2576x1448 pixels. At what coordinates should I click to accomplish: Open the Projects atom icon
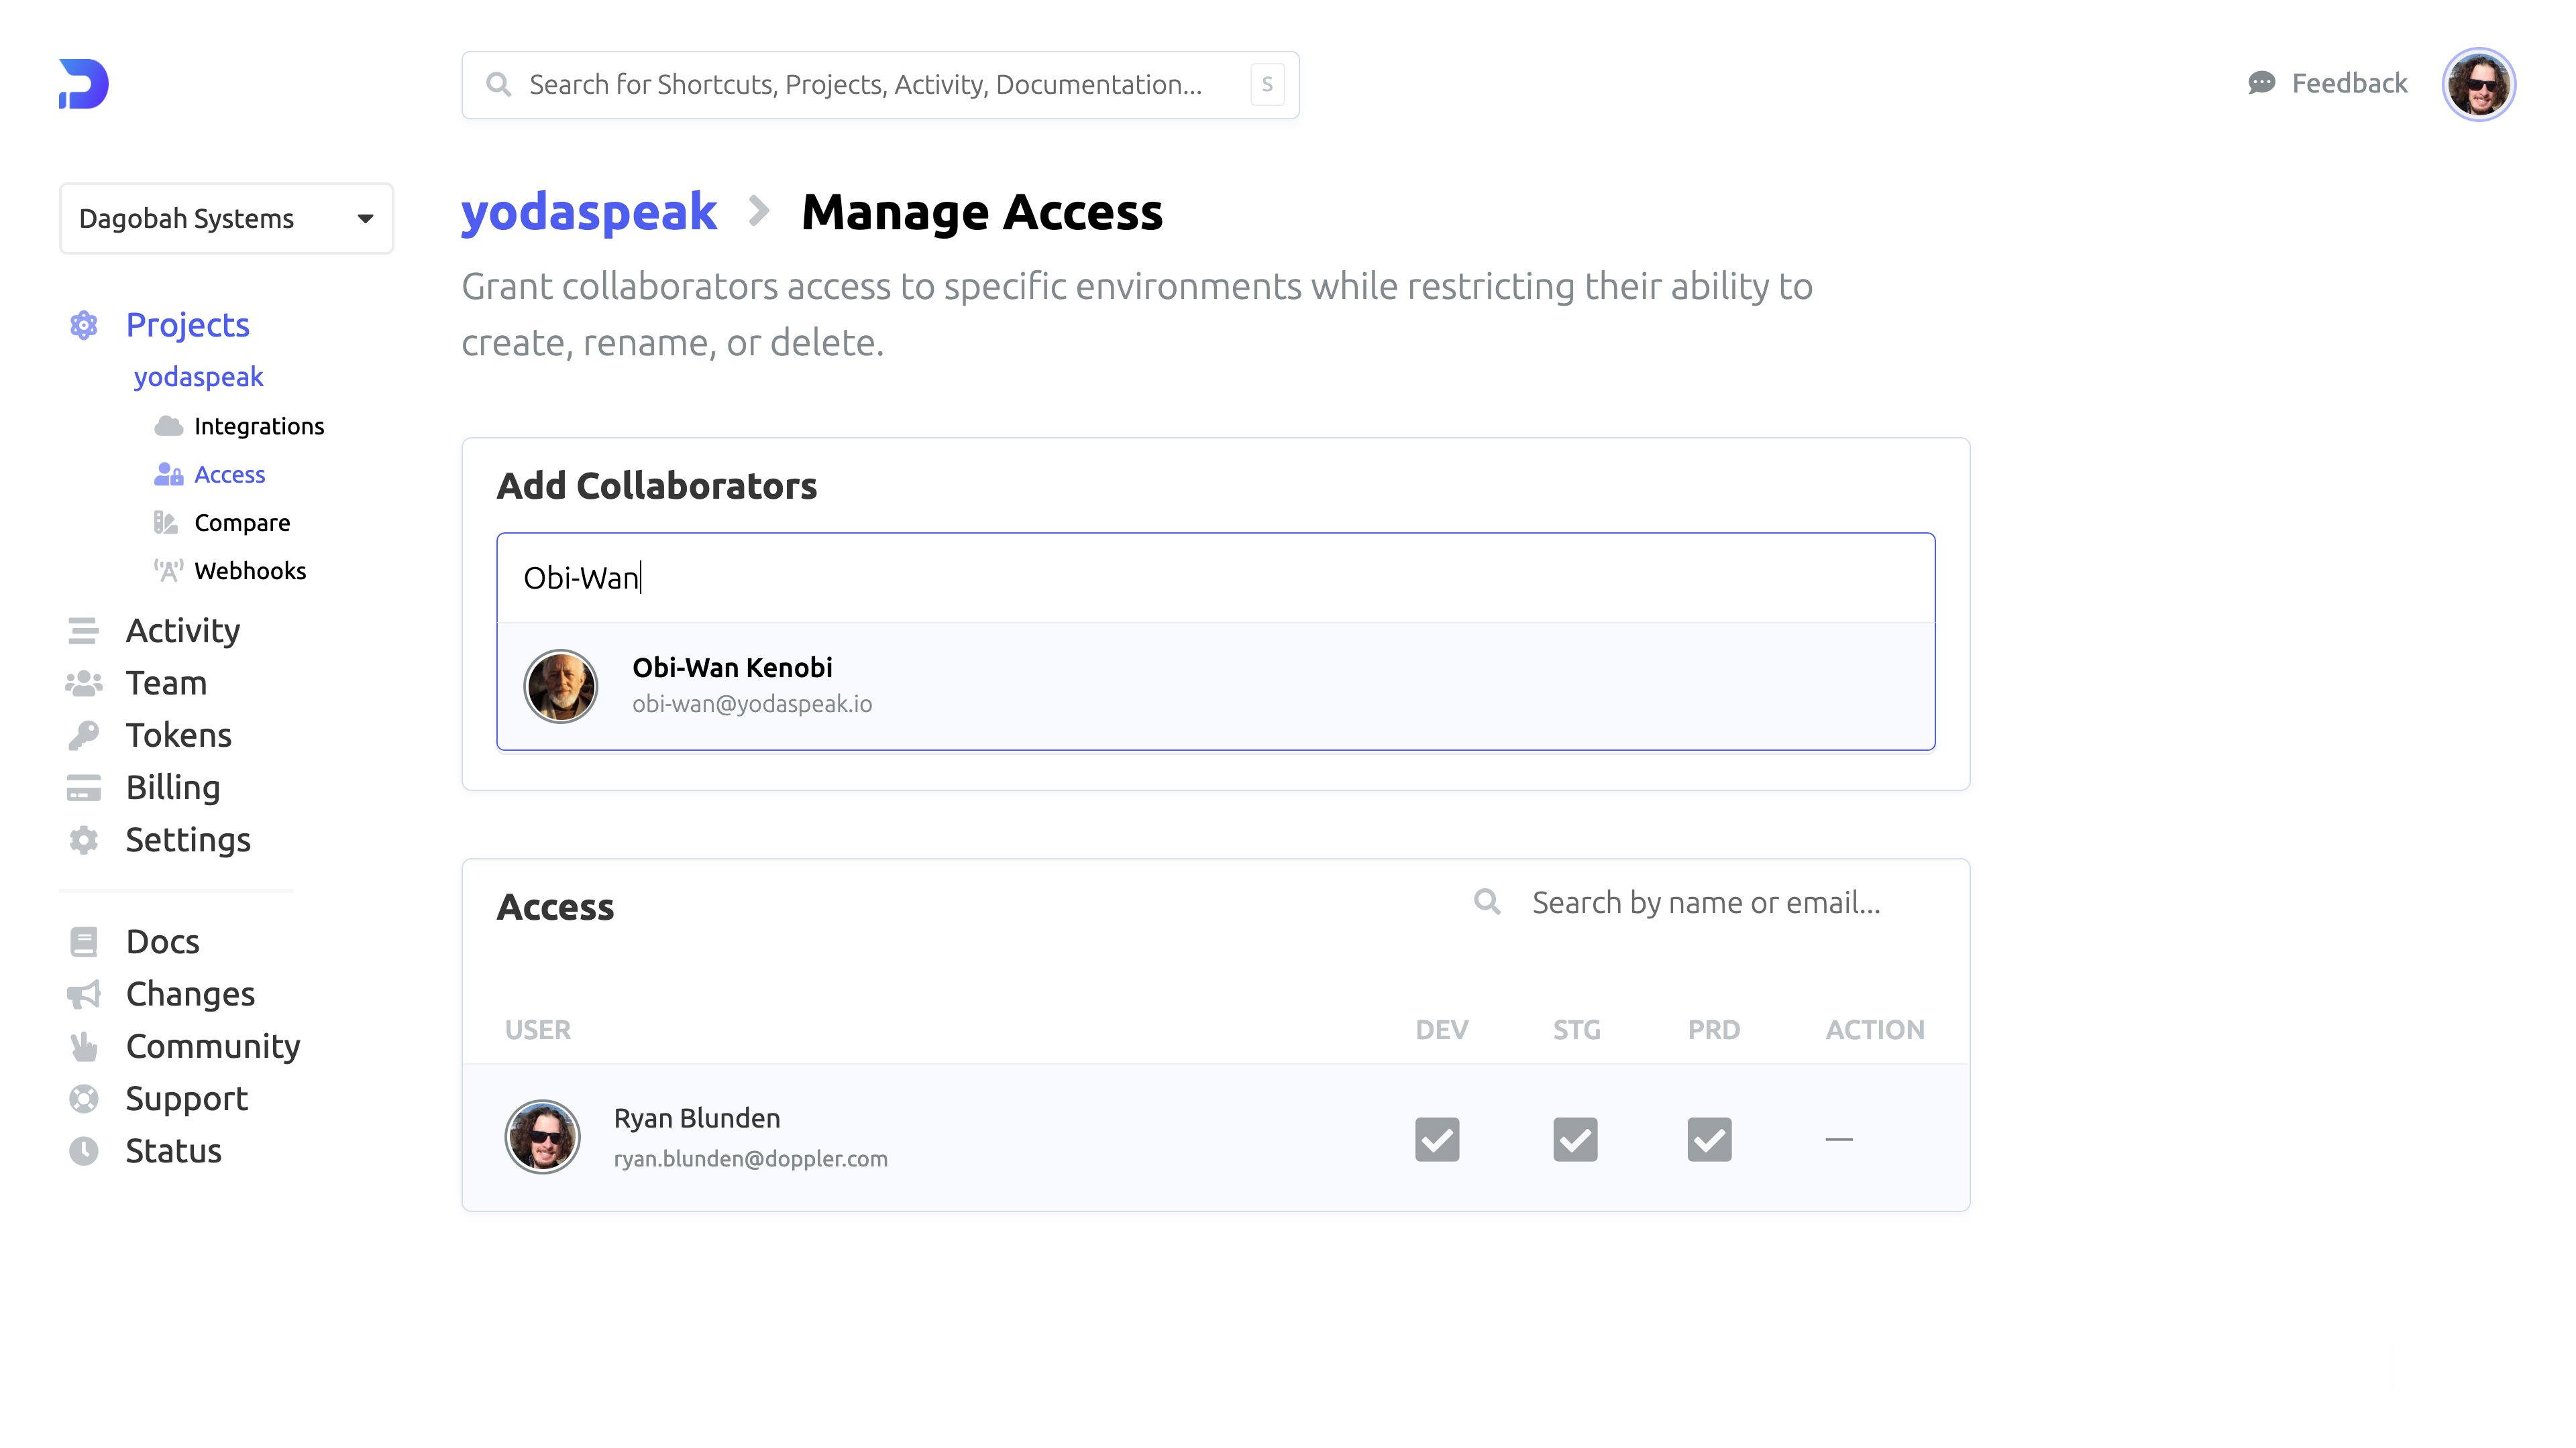pyautogui.click(x=84, y=324)
